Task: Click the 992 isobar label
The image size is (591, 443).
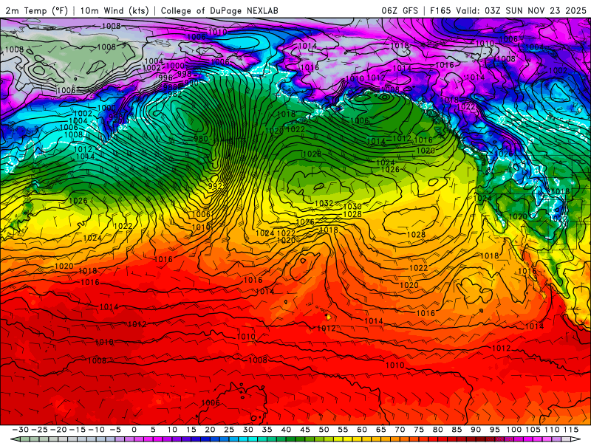Action: tap(215, 186)
